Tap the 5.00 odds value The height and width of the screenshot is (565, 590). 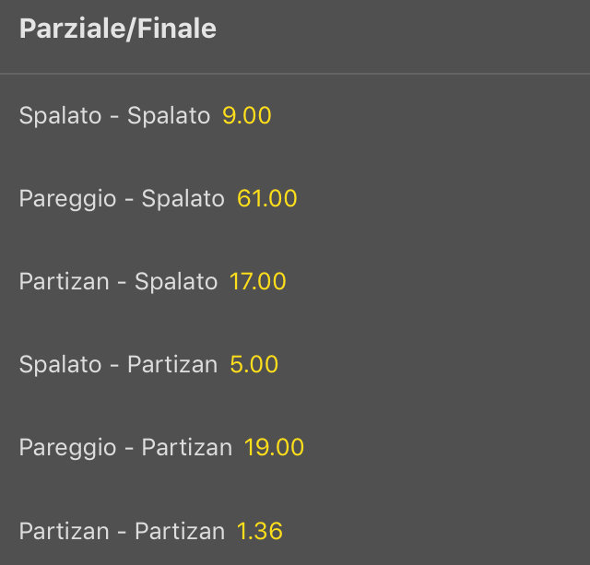click(254, 365)
